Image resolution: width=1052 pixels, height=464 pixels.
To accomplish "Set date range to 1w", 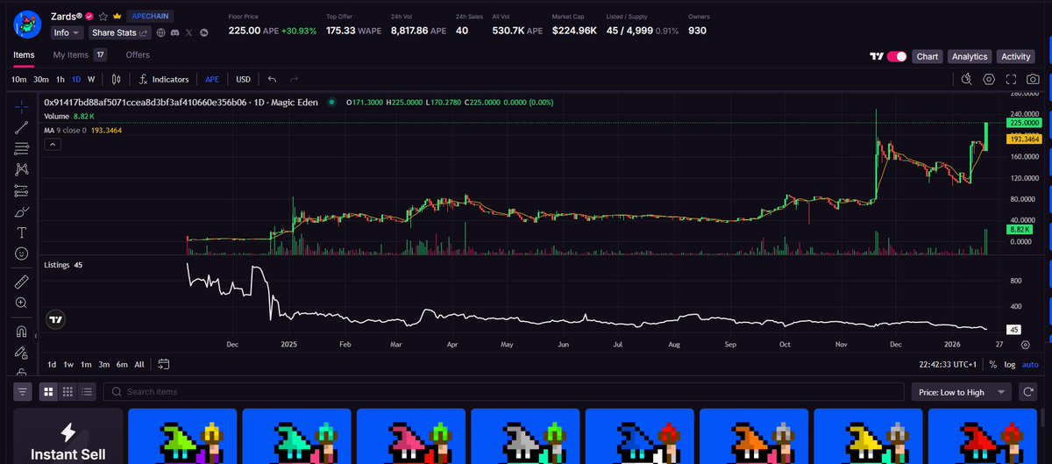I will point(69,364).
